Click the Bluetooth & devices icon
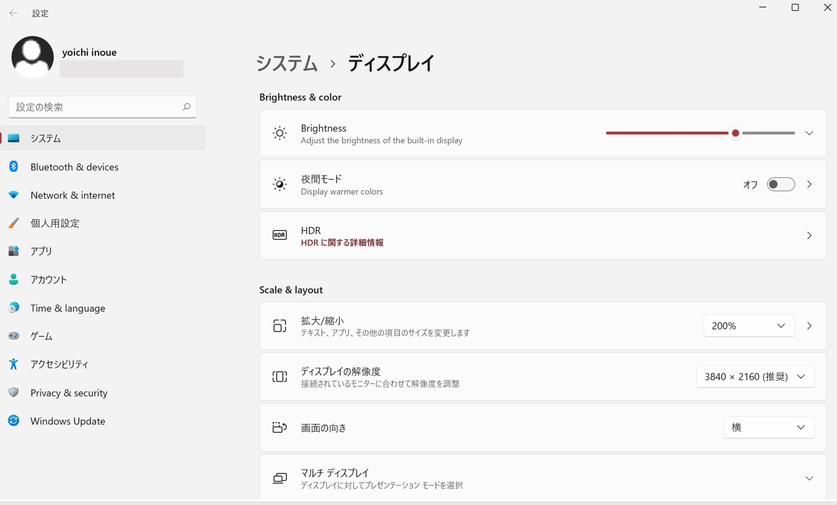The image size is (837, 505). click(x=14, y=167)
